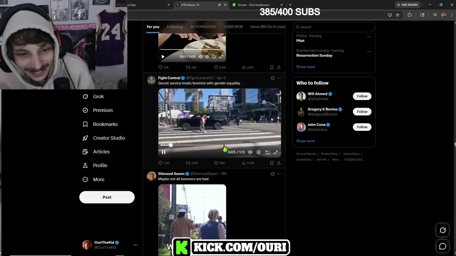The image size is (456, 256).
Task: Show more Who to follow suggestions
Action: (x=306, y=141)
